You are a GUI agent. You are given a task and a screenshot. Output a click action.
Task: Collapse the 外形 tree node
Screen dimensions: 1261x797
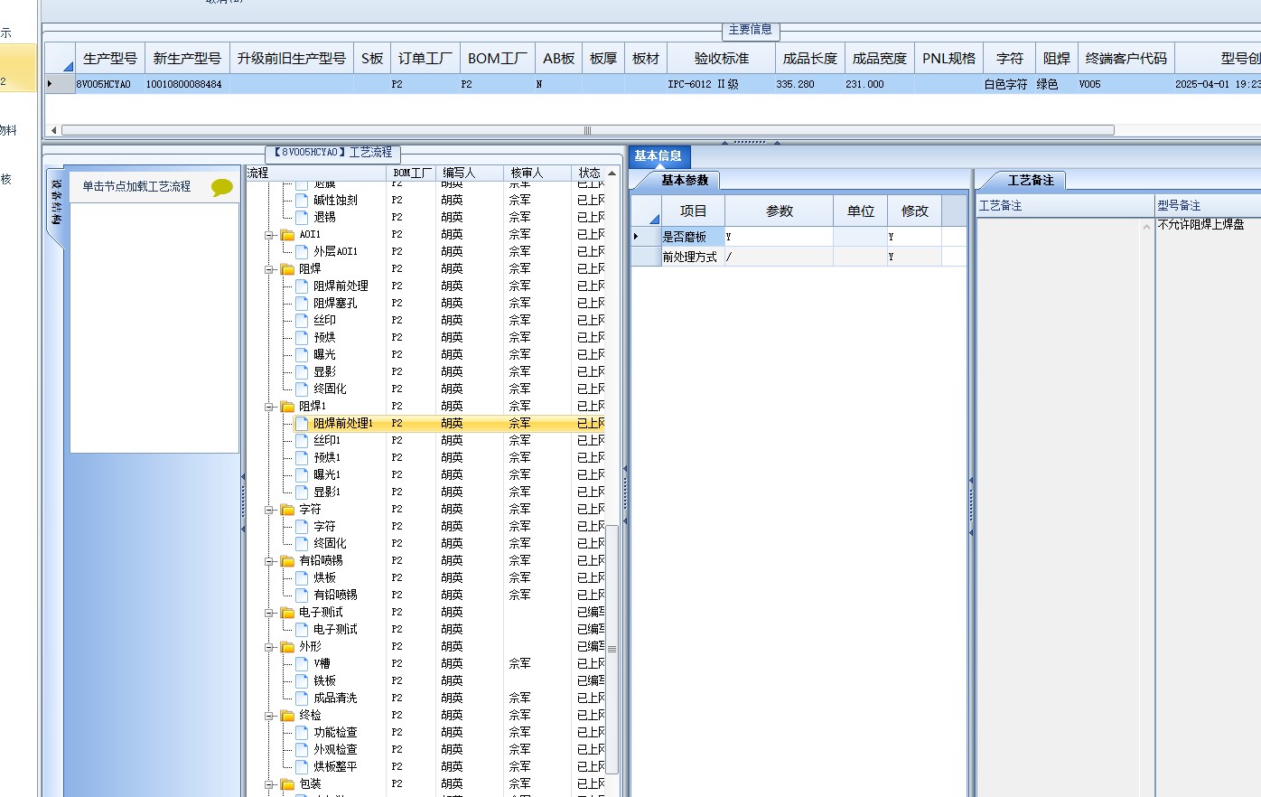269,647
